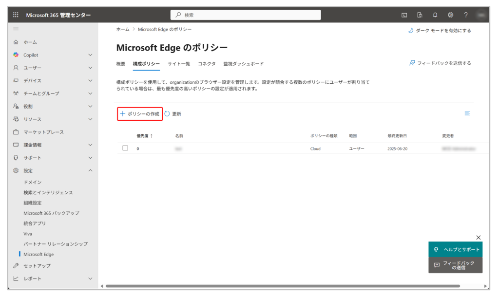
Task: Click the Resources icon in sidebar
Action: 16,119
